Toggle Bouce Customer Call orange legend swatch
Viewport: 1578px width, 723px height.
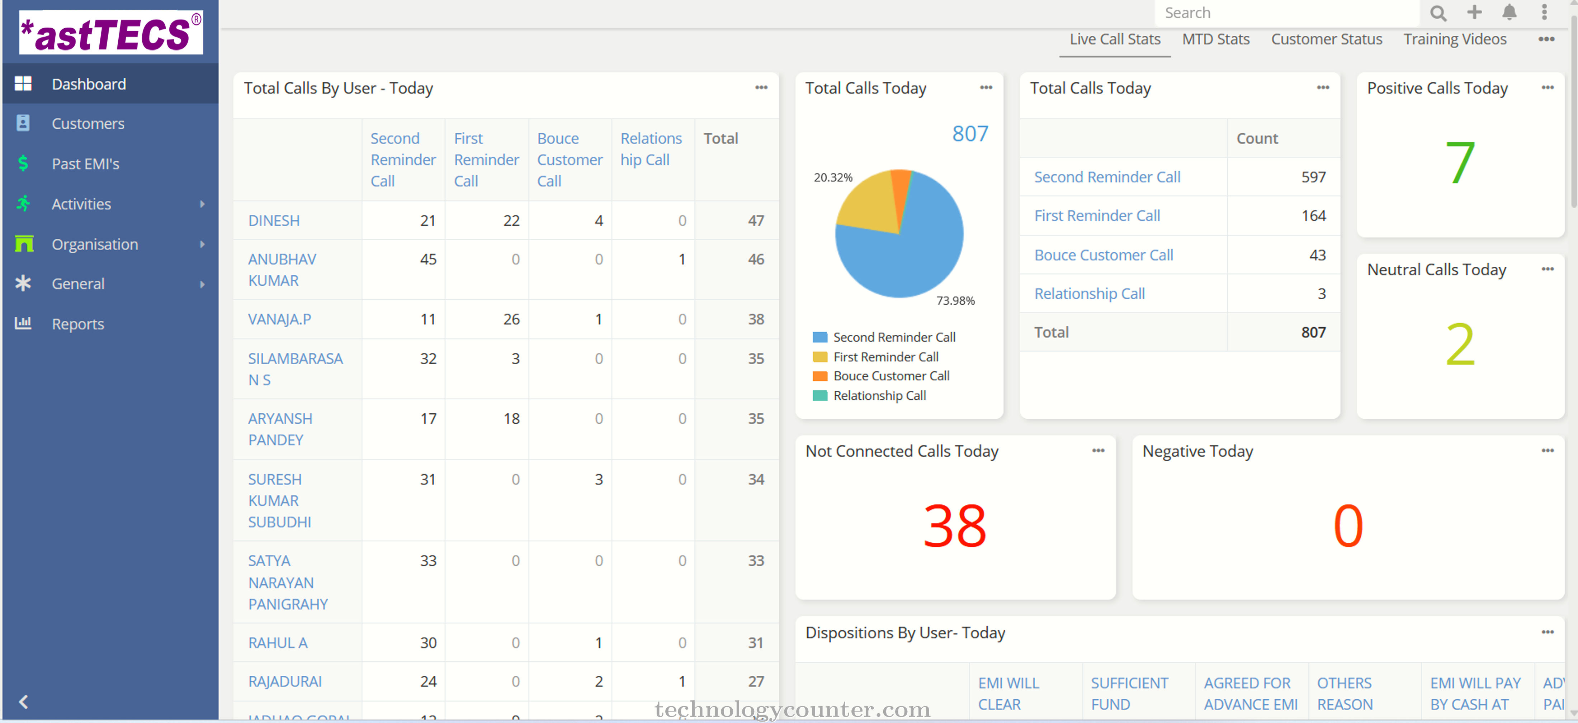click(819, 376)
